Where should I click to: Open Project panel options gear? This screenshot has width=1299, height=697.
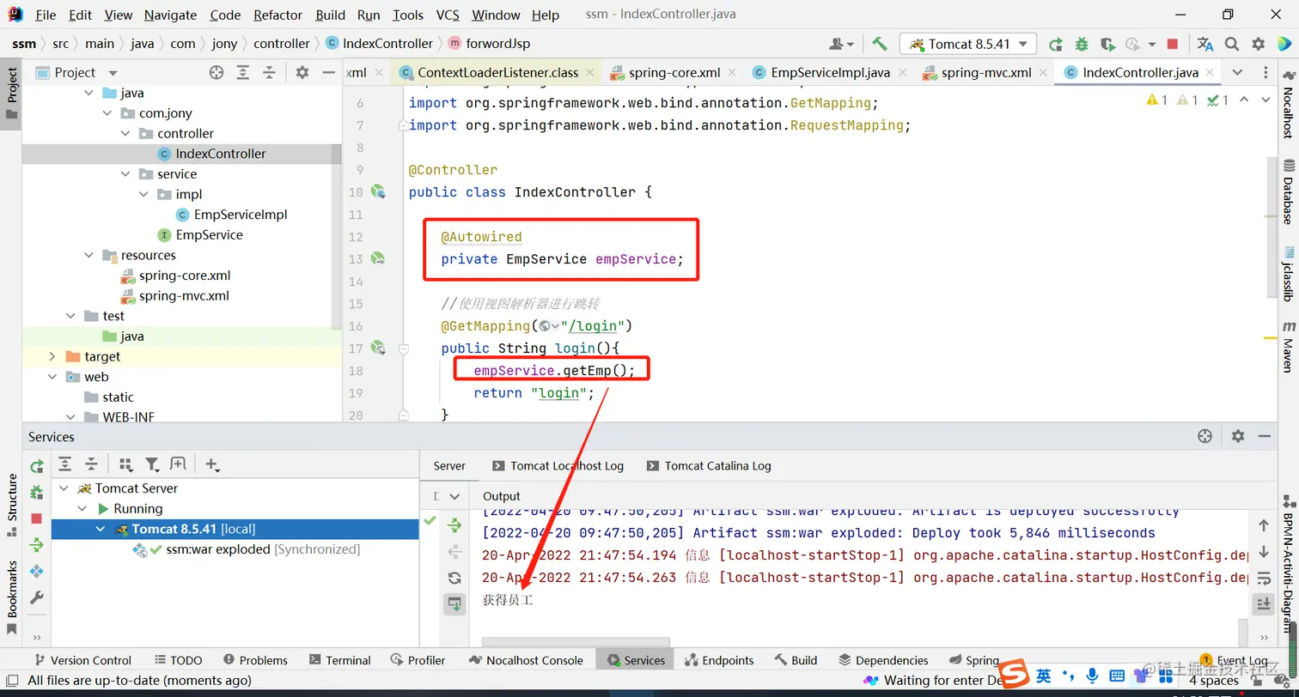(x=302, y=73)
